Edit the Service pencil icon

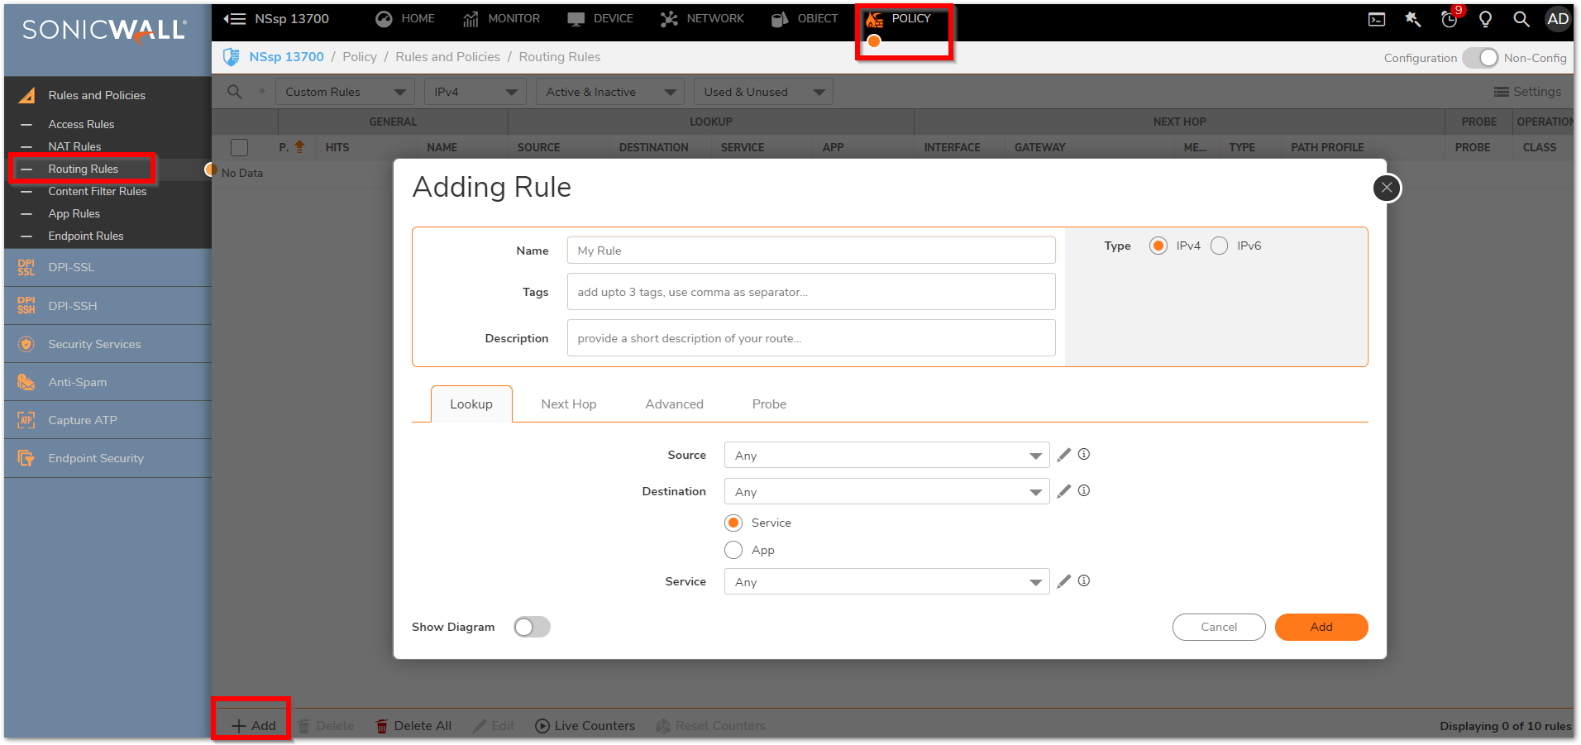[x=1064, y=581]
